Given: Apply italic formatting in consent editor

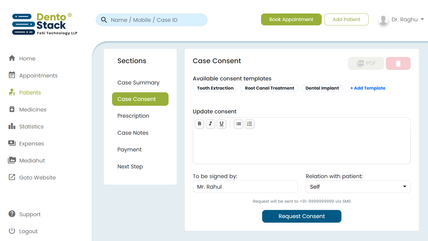Looking at the screenshot, I should pyautogui.click(x=210, y=124).
